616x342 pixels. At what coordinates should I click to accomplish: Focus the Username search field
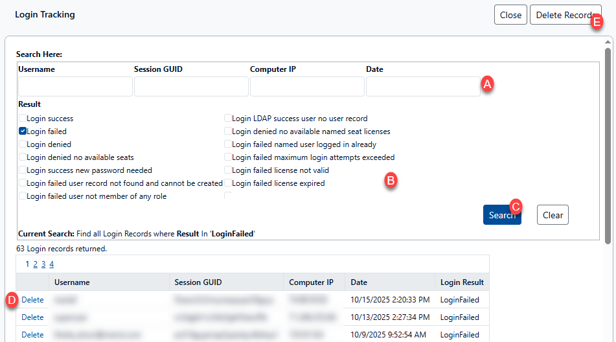click(x=75, y=87)
